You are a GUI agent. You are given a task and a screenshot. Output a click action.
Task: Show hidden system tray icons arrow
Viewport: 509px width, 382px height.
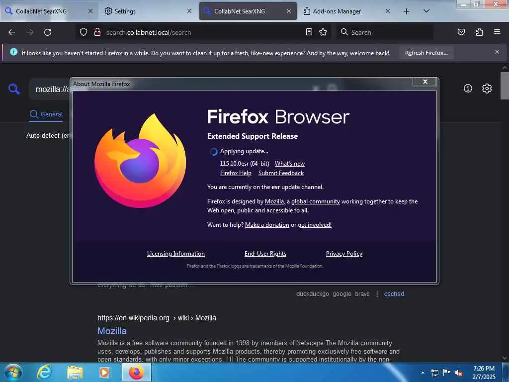point(423,373)
